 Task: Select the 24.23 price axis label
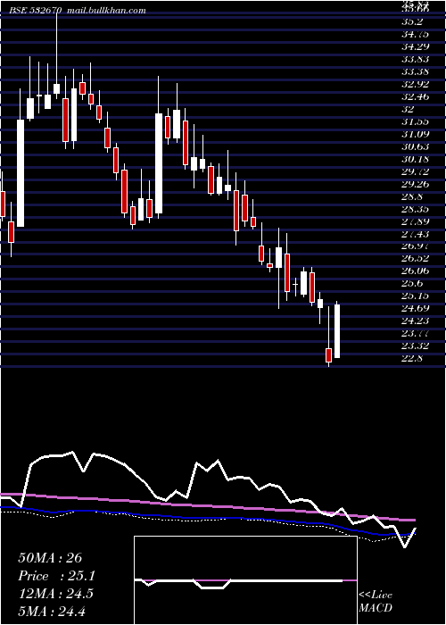tap(415, 321)
